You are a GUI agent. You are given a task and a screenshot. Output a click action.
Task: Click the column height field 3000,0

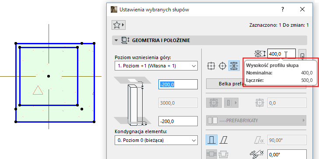(x=178, y=103)
